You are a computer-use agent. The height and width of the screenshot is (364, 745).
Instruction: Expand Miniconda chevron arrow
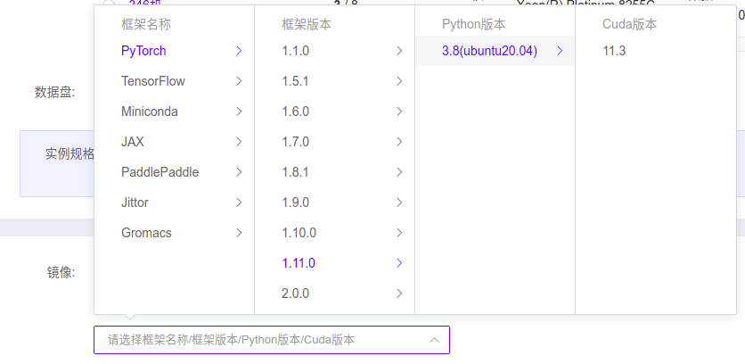click(x=239, y=112)
